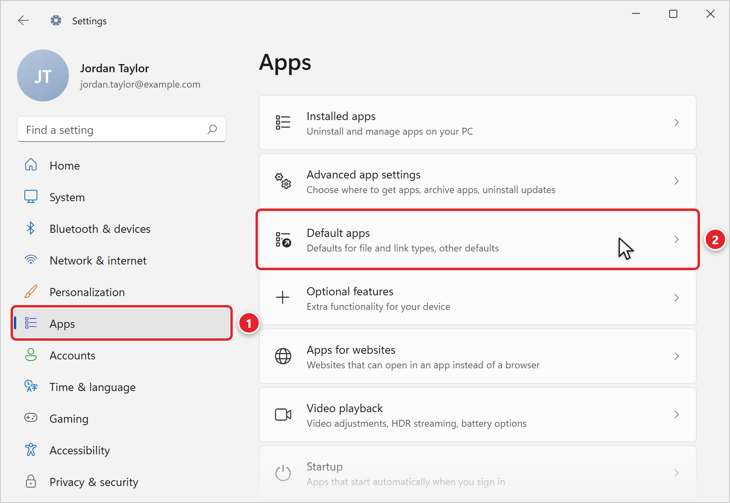Click the Find a setting search box
This screenshot has height=503, width=730.
coord(122,129)
